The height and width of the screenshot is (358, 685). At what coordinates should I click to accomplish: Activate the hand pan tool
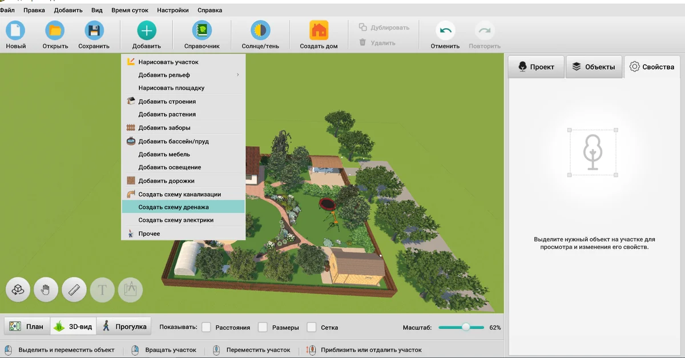(46, 290)
